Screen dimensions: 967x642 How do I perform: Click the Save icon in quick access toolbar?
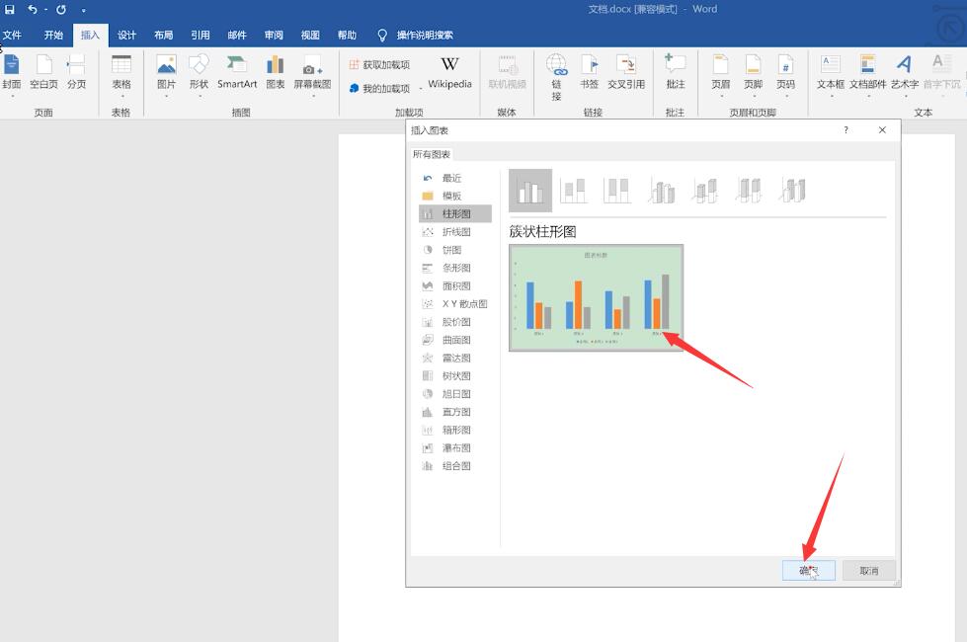click(9, 9)
